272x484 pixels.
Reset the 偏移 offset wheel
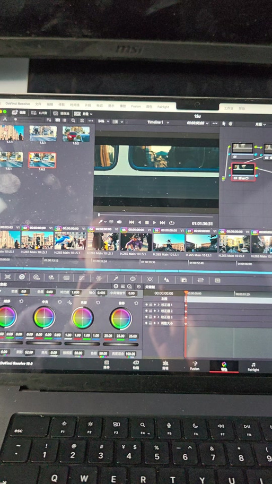click(x=136, y=304)
